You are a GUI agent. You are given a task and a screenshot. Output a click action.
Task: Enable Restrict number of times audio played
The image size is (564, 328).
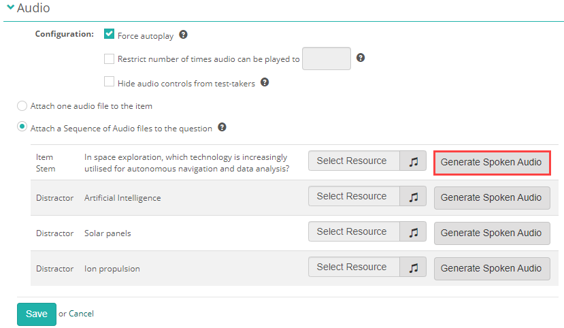click(x=109, y=59)
